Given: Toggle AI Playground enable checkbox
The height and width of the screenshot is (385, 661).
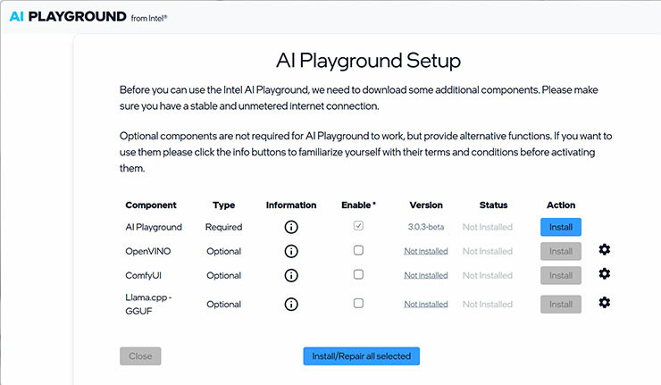Looking at the screenshot, I should click(358, 226).
